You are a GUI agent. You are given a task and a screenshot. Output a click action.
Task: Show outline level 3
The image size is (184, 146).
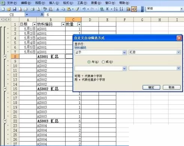click(9, 20)
